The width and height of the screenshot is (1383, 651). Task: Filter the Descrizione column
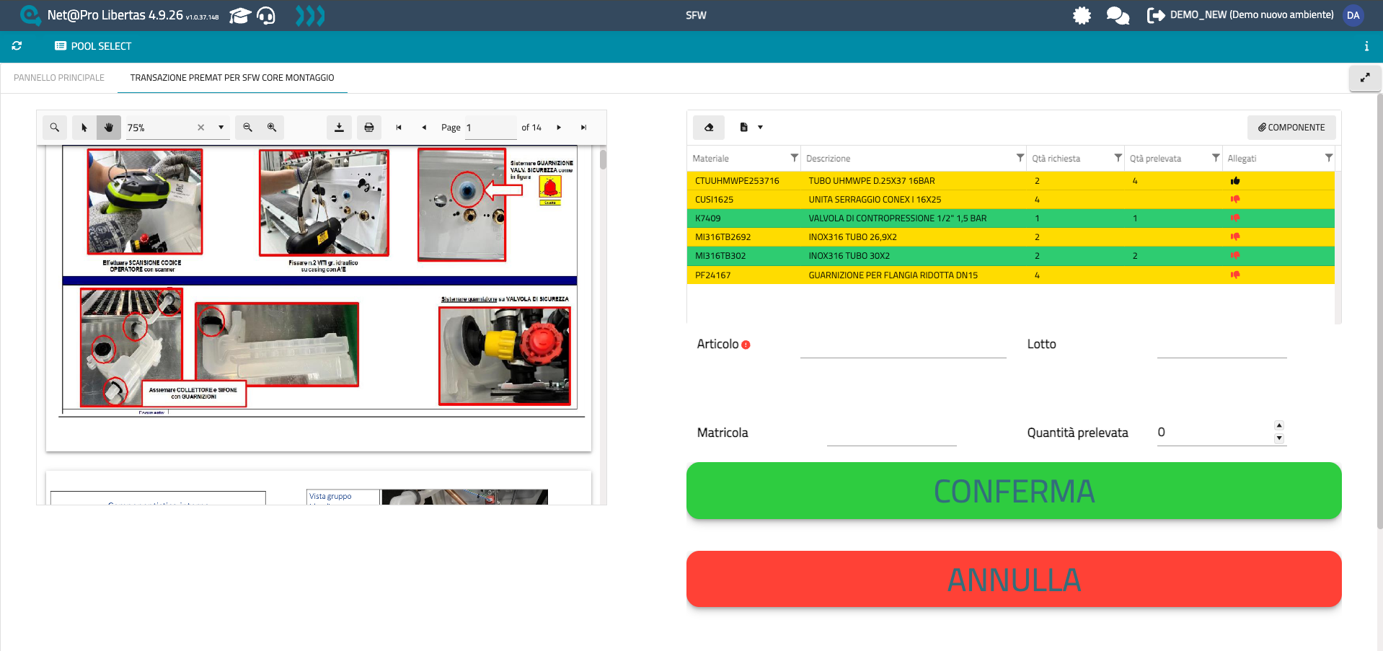pos(1020,158)
